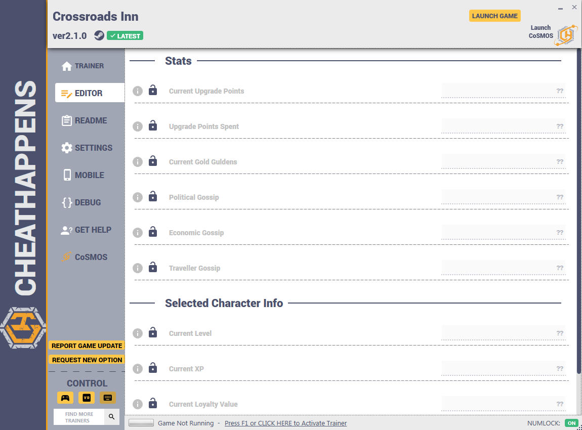Click the vertical scrollbar of the editor
582x430 pixels.
pyautogui.click(x=578, y=211)
